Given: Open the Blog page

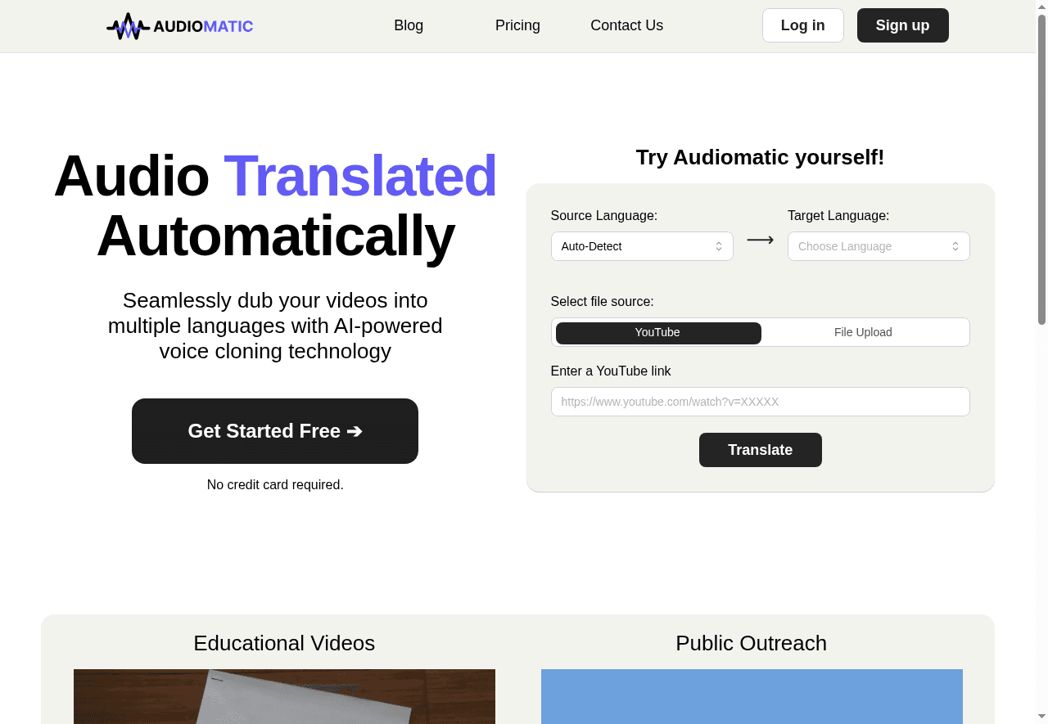Looking at the screenshot, I should 408,25.
